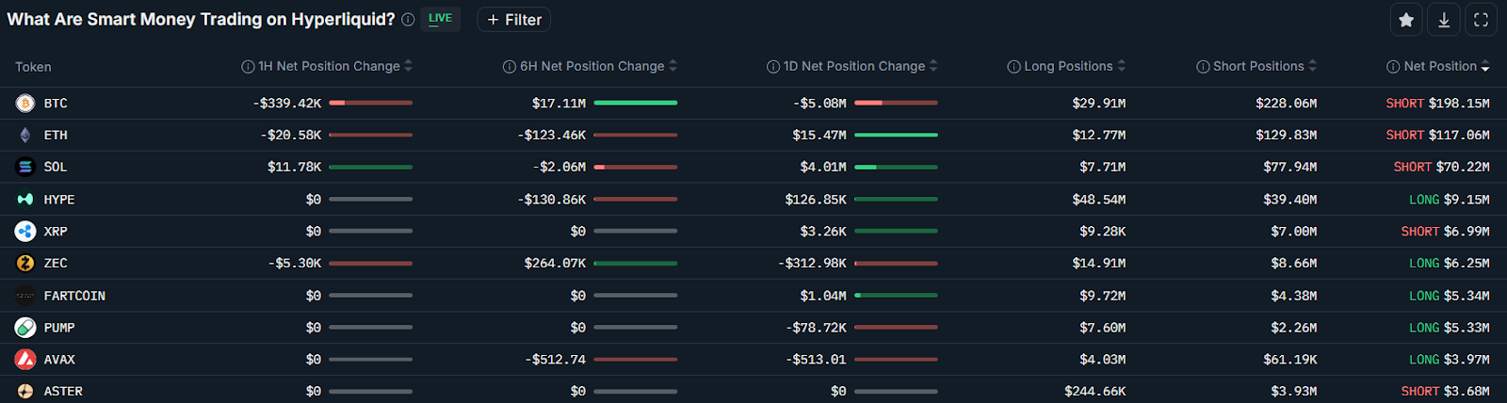Expand the table to fullscreen

[1481, 20]
